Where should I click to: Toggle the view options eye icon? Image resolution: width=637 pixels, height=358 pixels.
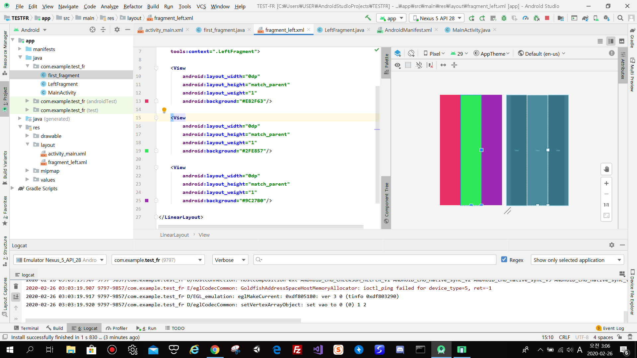(397, 65)
